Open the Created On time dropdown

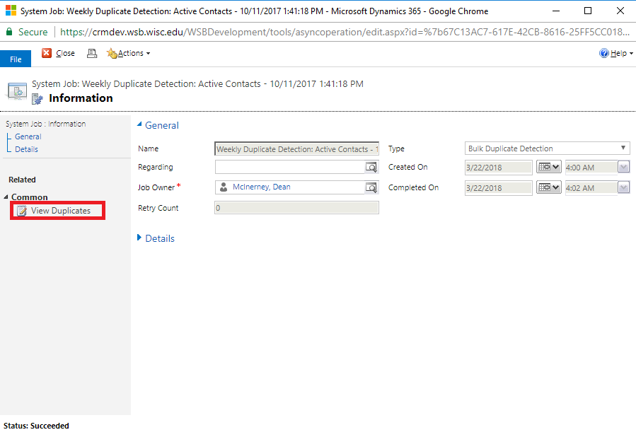(x=623, y=168)
